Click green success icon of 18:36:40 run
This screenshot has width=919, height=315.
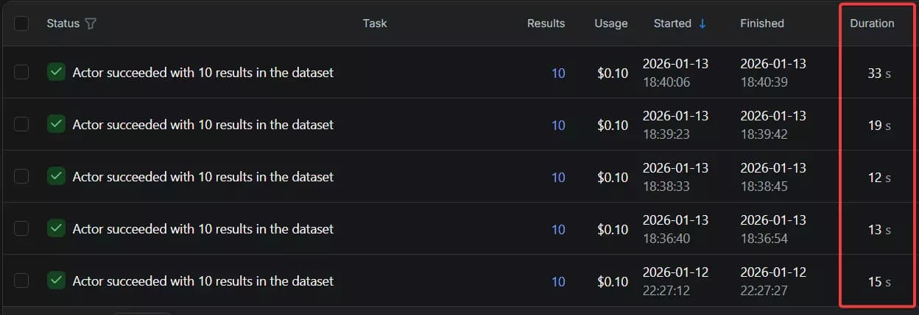(x=56, y=228)
